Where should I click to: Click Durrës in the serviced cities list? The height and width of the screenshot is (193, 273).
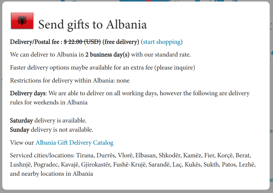[x=106, y=155]
